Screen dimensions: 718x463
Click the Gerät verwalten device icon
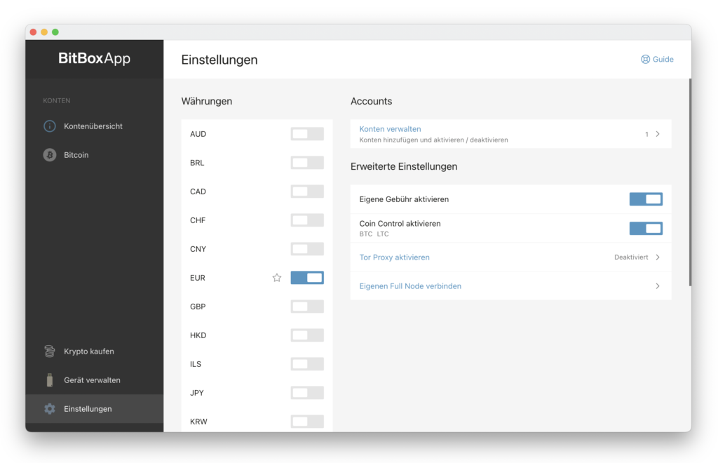pyautogui.click(x=50, y=380)
